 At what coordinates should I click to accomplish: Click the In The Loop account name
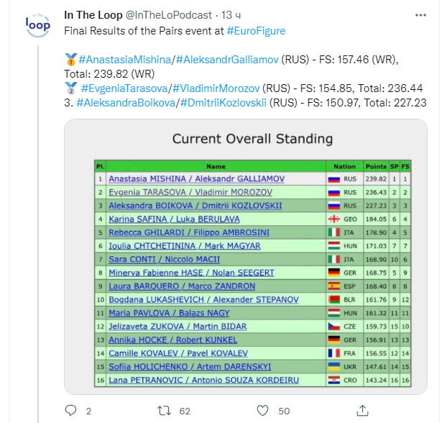[93, 15]
